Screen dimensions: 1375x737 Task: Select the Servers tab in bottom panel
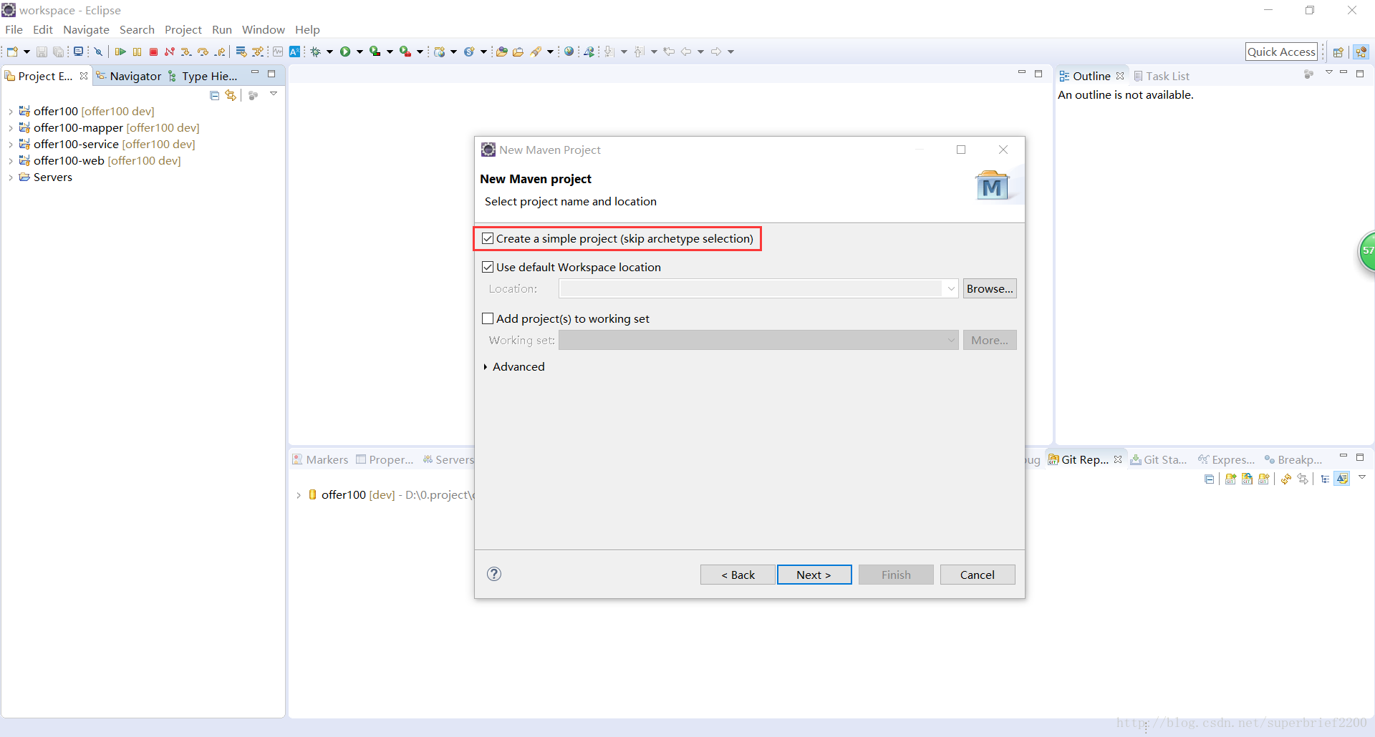(x=448, y=459)
